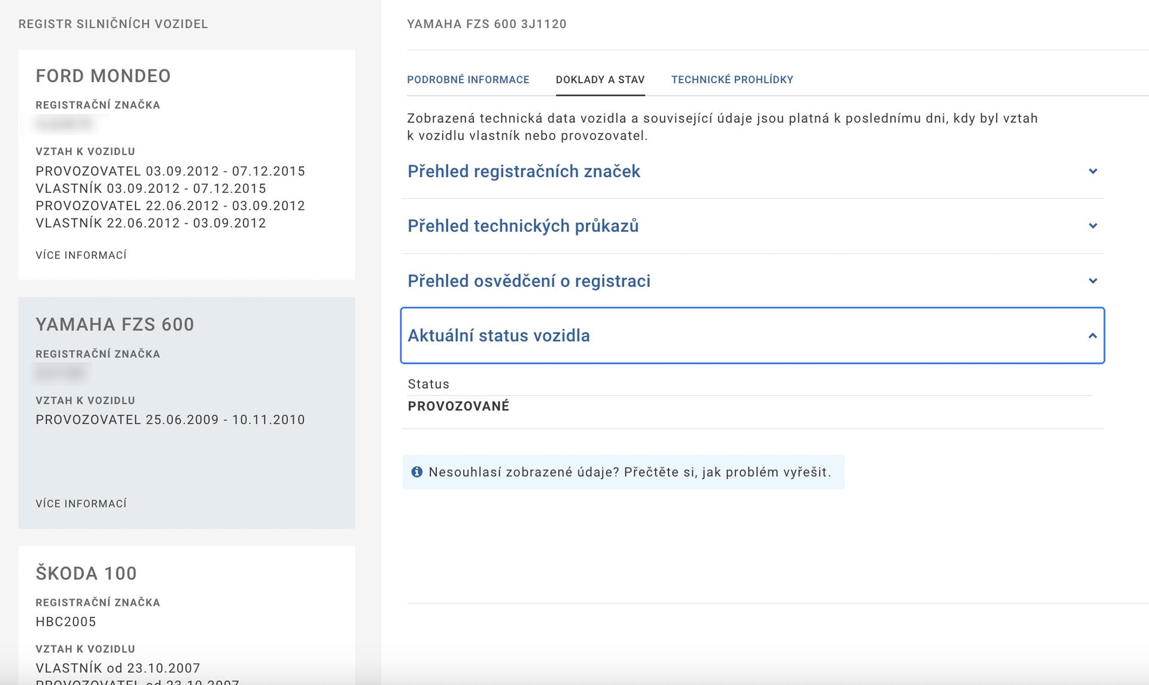Click Vztah k vozidlu label in Škoda 100 card
The image size is (1149, 685).
[86, 648]
